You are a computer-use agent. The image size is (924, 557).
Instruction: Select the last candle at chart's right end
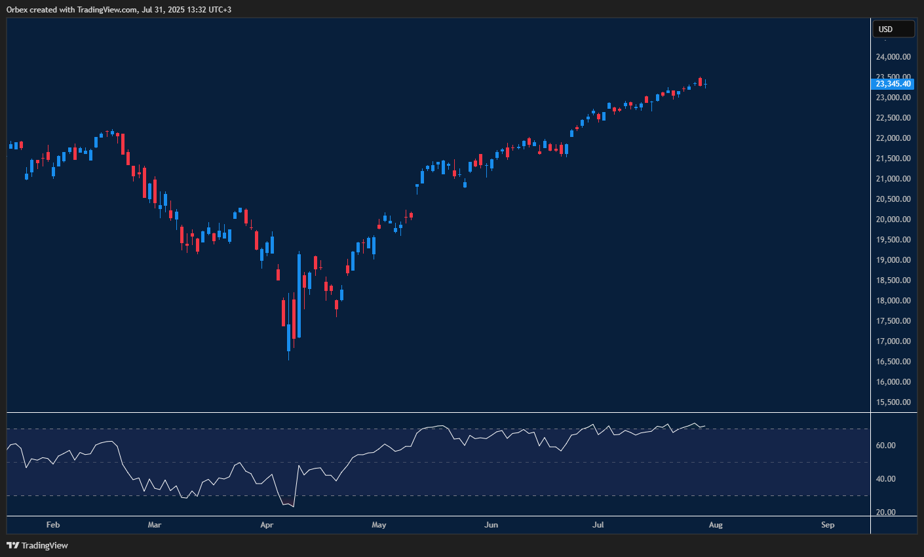coord(705,85)
